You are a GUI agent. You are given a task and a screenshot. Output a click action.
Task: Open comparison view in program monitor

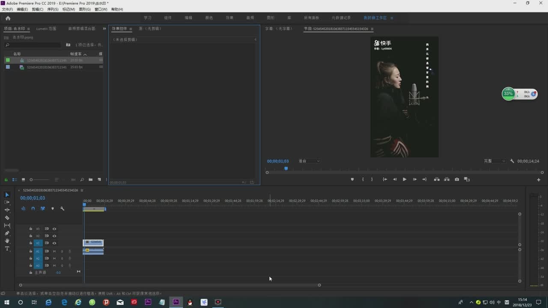[x=467, y=179]
